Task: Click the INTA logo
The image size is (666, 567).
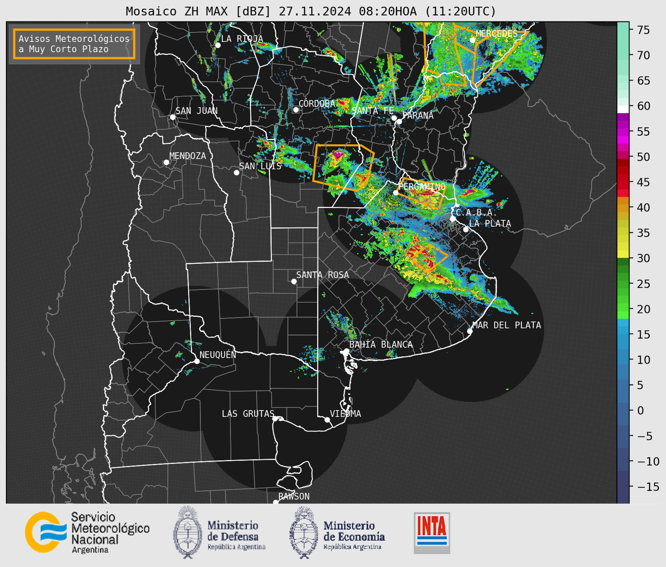Action: coord(432,533)
